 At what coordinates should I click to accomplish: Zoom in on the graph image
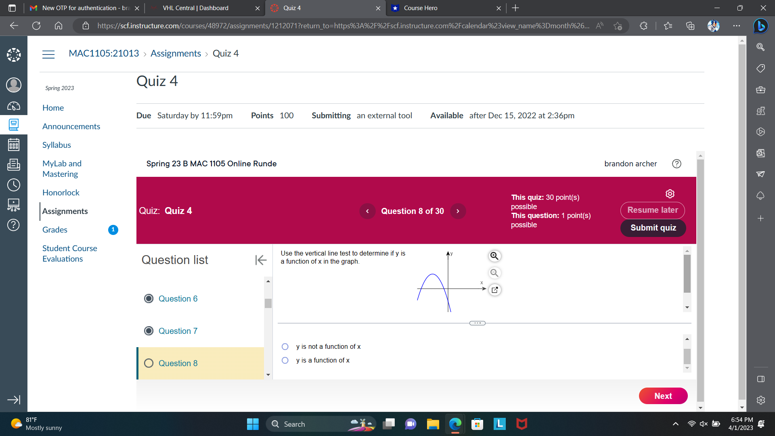click(x=494, y=256)
